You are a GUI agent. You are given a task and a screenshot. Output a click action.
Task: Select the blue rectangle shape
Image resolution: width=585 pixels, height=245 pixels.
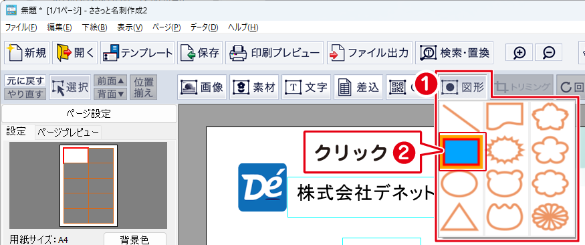(x=462, y=152)
